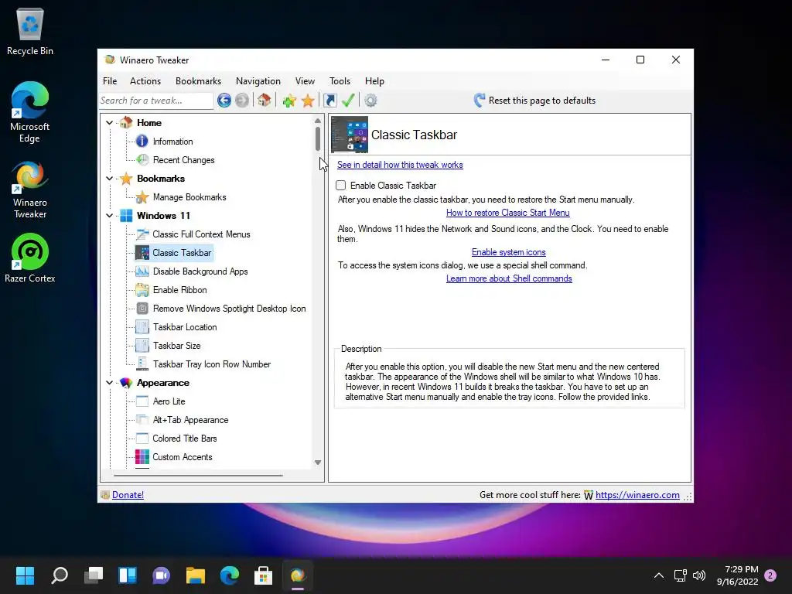Open Razer Cortex desktop shortcut

(x=30, y=258)
